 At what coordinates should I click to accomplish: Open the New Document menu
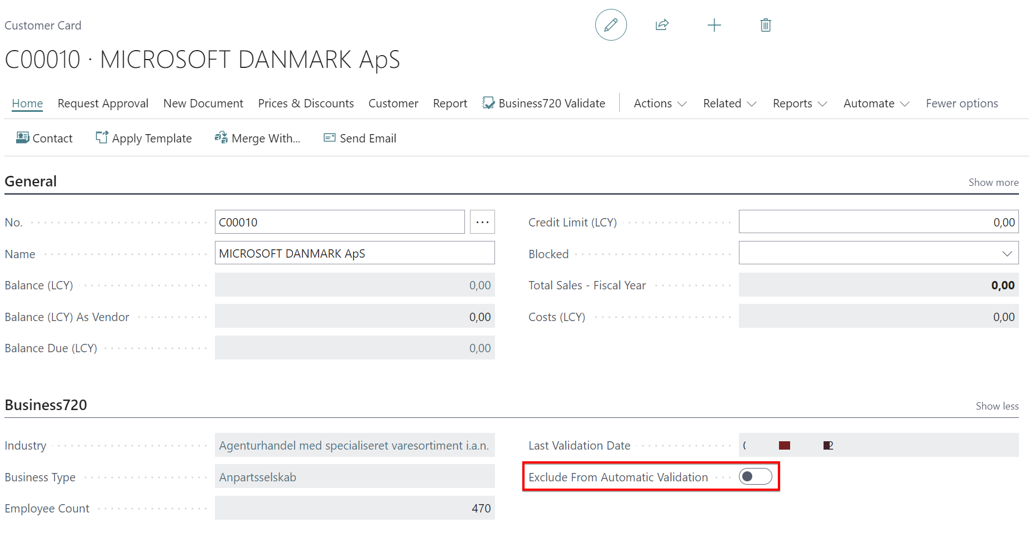[203, 103]
